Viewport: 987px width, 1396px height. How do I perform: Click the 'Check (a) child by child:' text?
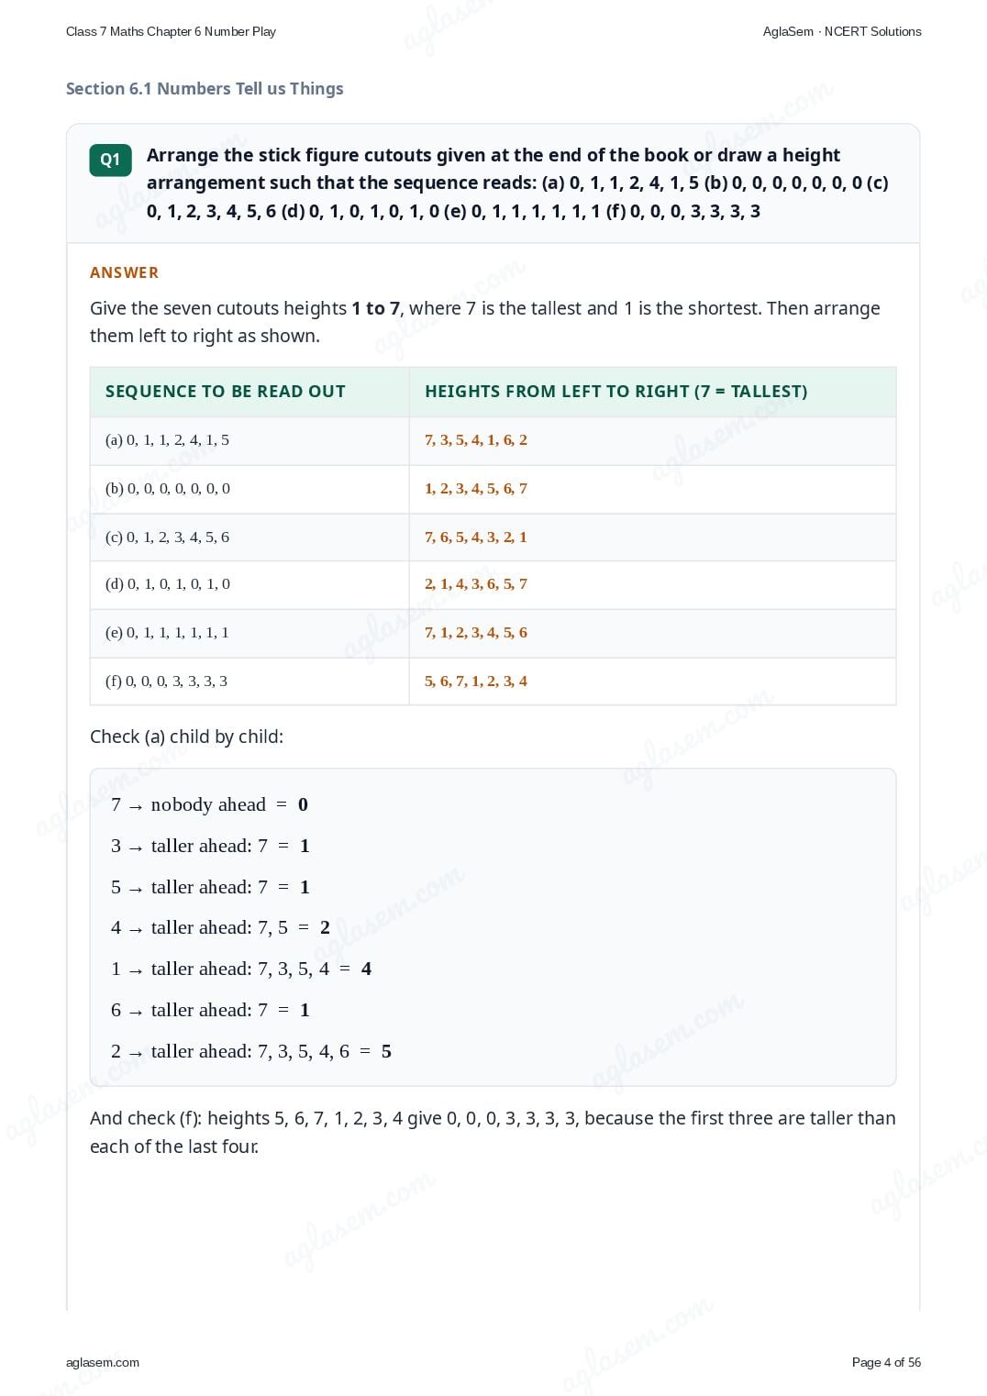click(x=186, y=737)
